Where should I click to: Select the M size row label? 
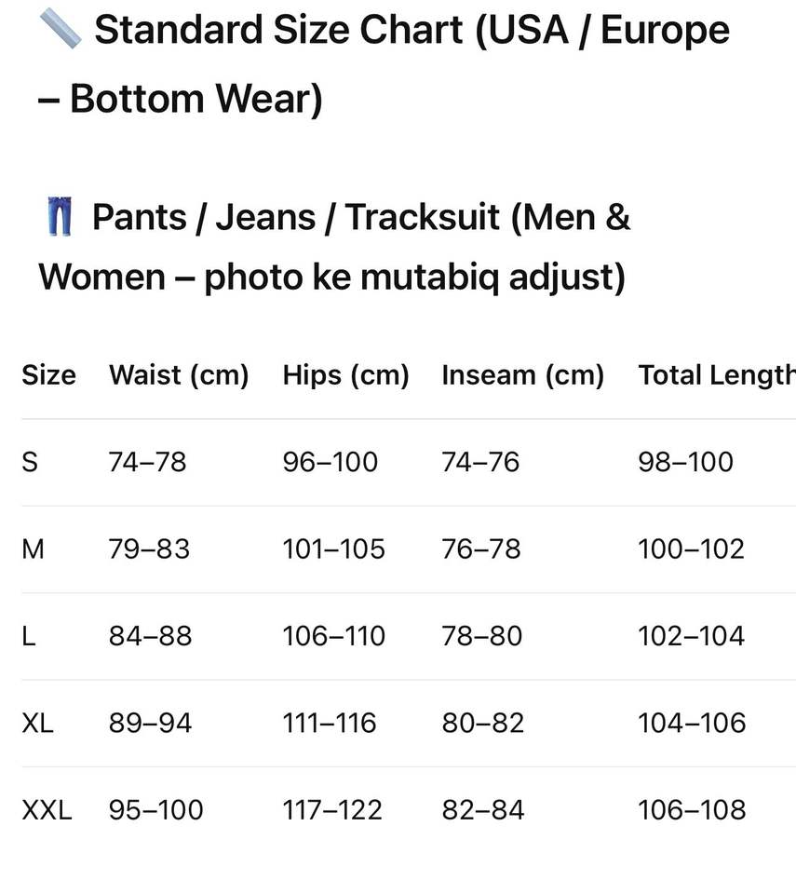point(33,549)
